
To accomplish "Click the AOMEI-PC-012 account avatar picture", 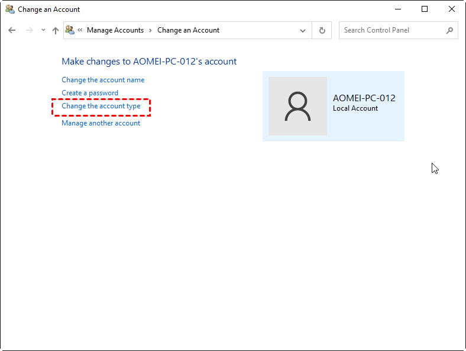I will pyautogui.click(x=297, y=107).
